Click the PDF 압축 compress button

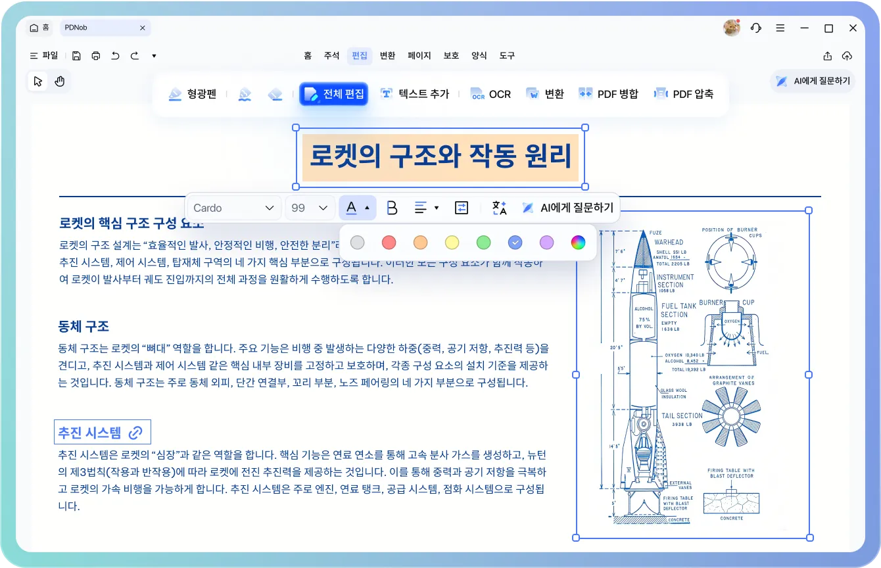684,94
